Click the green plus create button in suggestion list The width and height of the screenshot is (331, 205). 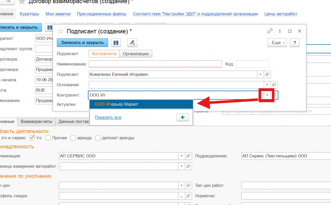point(182,117)
